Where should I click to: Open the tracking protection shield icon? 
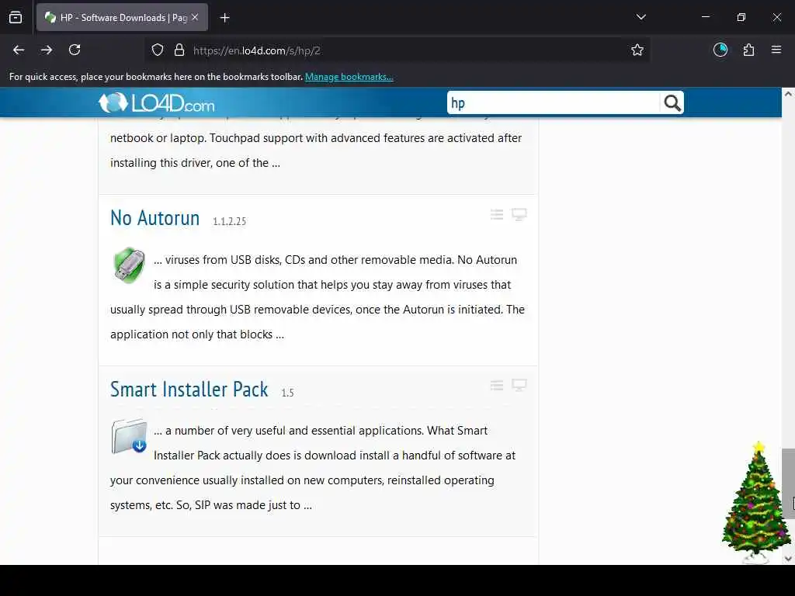(x=158, y=50)
